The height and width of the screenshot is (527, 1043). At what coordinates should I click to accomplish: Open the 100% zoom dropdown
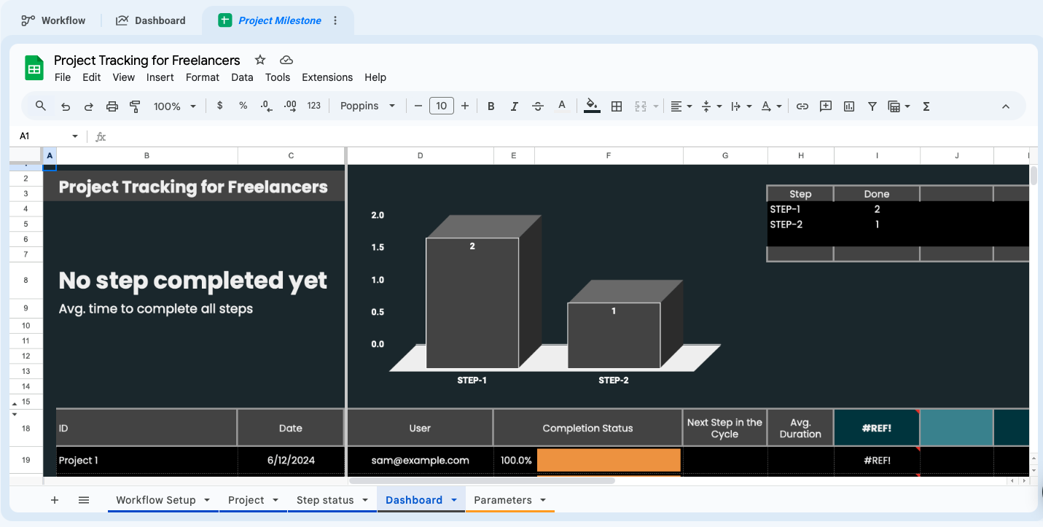175,106
